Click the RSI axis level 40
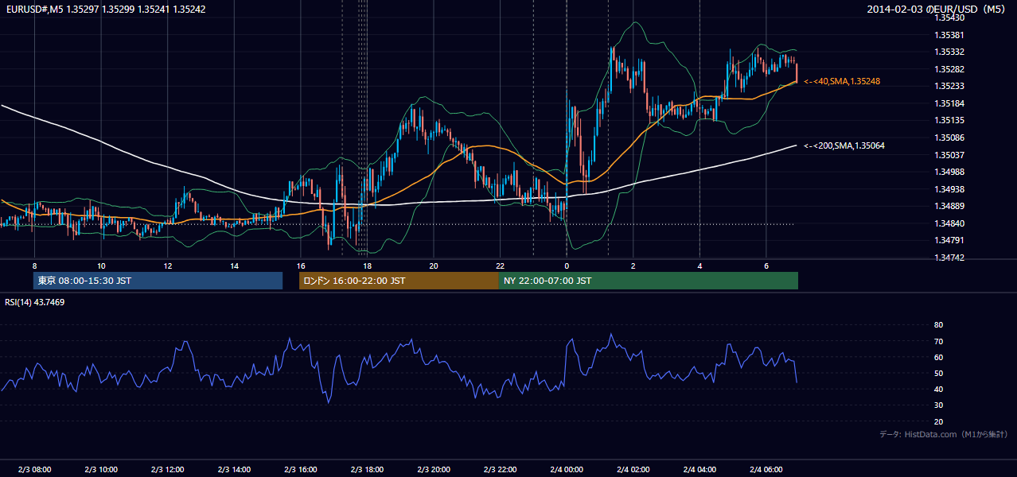The width and height of the screenshot is (1017, 477). click(x=938, y=389)
